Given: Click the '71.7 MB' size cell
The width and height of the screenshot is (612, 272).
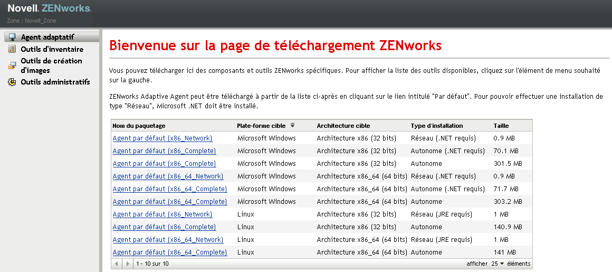Looking at the screenshot, I should [506, 189].
